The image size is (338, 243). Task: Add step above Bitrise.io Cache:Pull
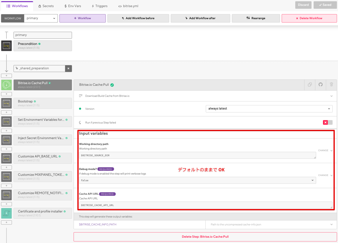click(x=6, y=76)
